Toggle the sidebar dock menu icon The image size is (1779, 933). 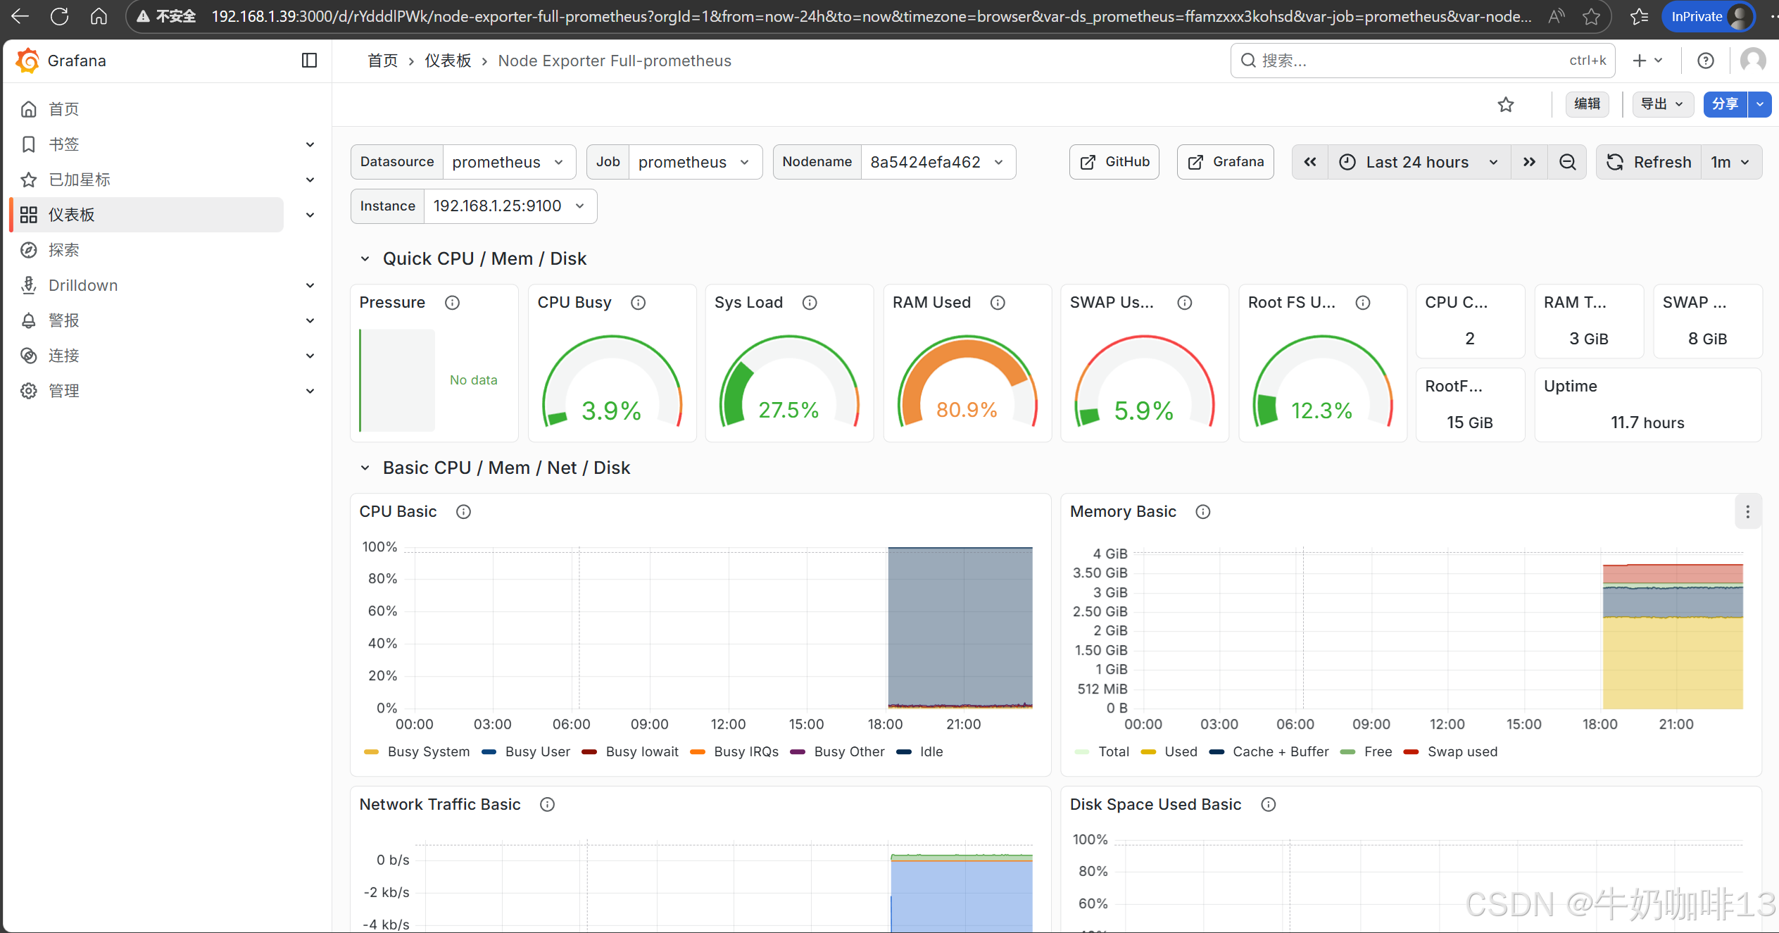pos(309,61)
